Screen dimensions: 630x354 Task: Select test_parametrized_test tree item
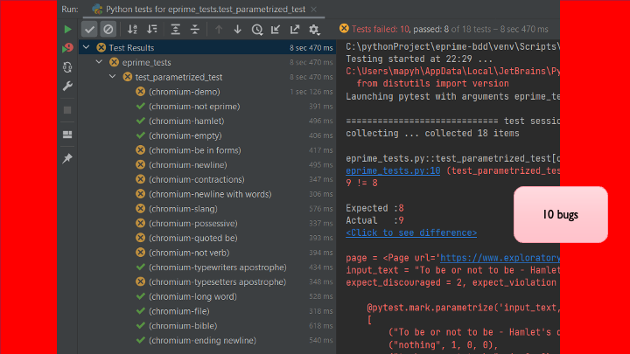pos(178,77)
